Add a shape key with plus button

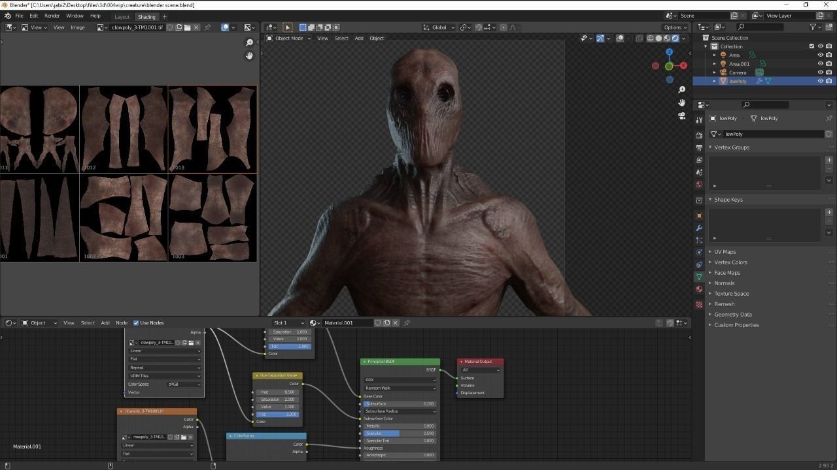(829, 212)
